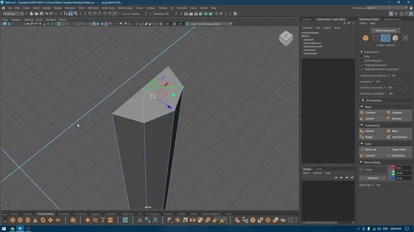This screenshot has width=414, height=232.
Task: Select the highlighted Edge selection mode icon
Action: pos(386,38)
